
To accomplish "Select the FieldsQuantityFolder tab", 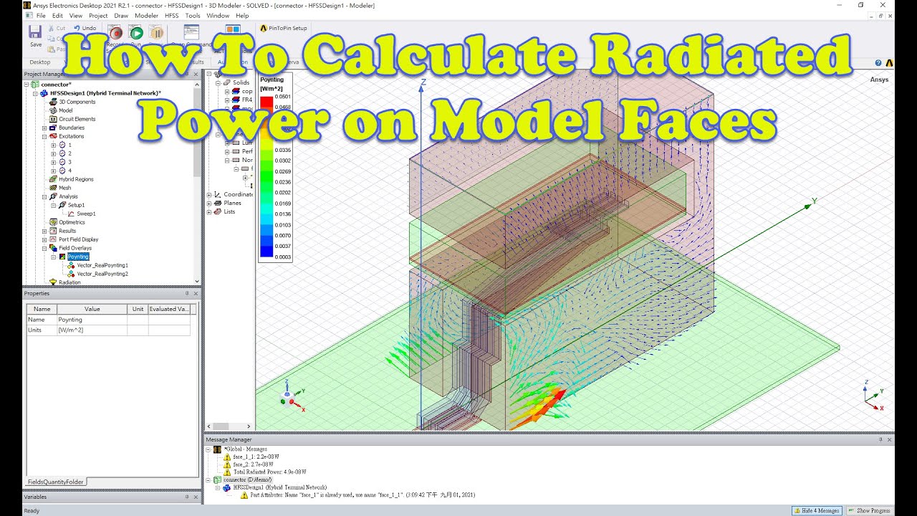I will click(x=55, y=482).
